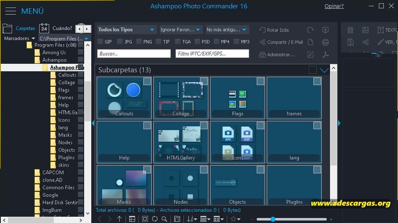Collapse the left panel with the blue arrow
Image resolution: width=398 pixels, height=223 pixels.
(x=93, y=123)
